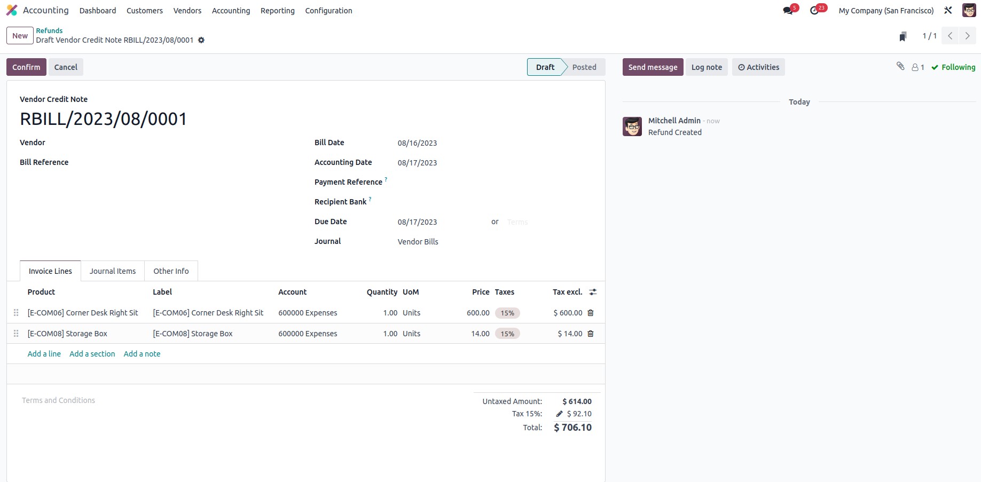
Task: Click product cell [E-COM08] Storage Box
Action: tap(67, 334)
